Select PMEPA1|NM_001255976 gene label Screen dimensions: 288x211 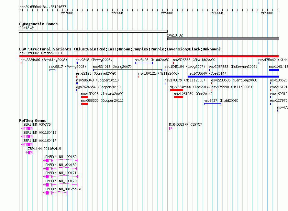(x=64, y=189)
